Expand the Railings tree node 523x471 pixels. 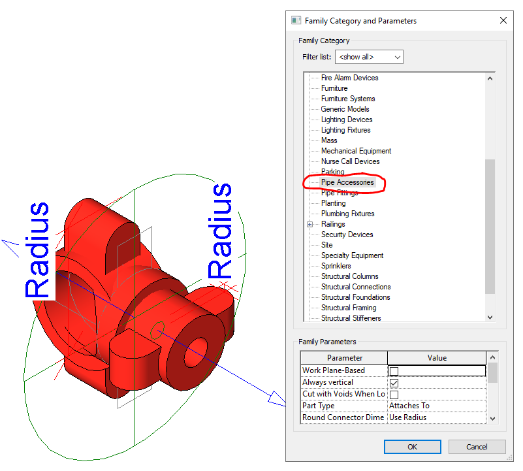click(x=310, y=224)
